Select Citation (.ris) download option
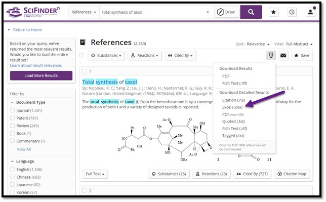This screenshot has width=326, height=202. click(233, 100)
